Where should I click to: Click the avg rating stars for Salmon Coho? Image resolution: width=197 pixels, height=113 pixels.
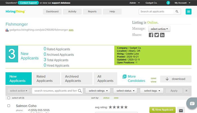[x=118, y=107]
